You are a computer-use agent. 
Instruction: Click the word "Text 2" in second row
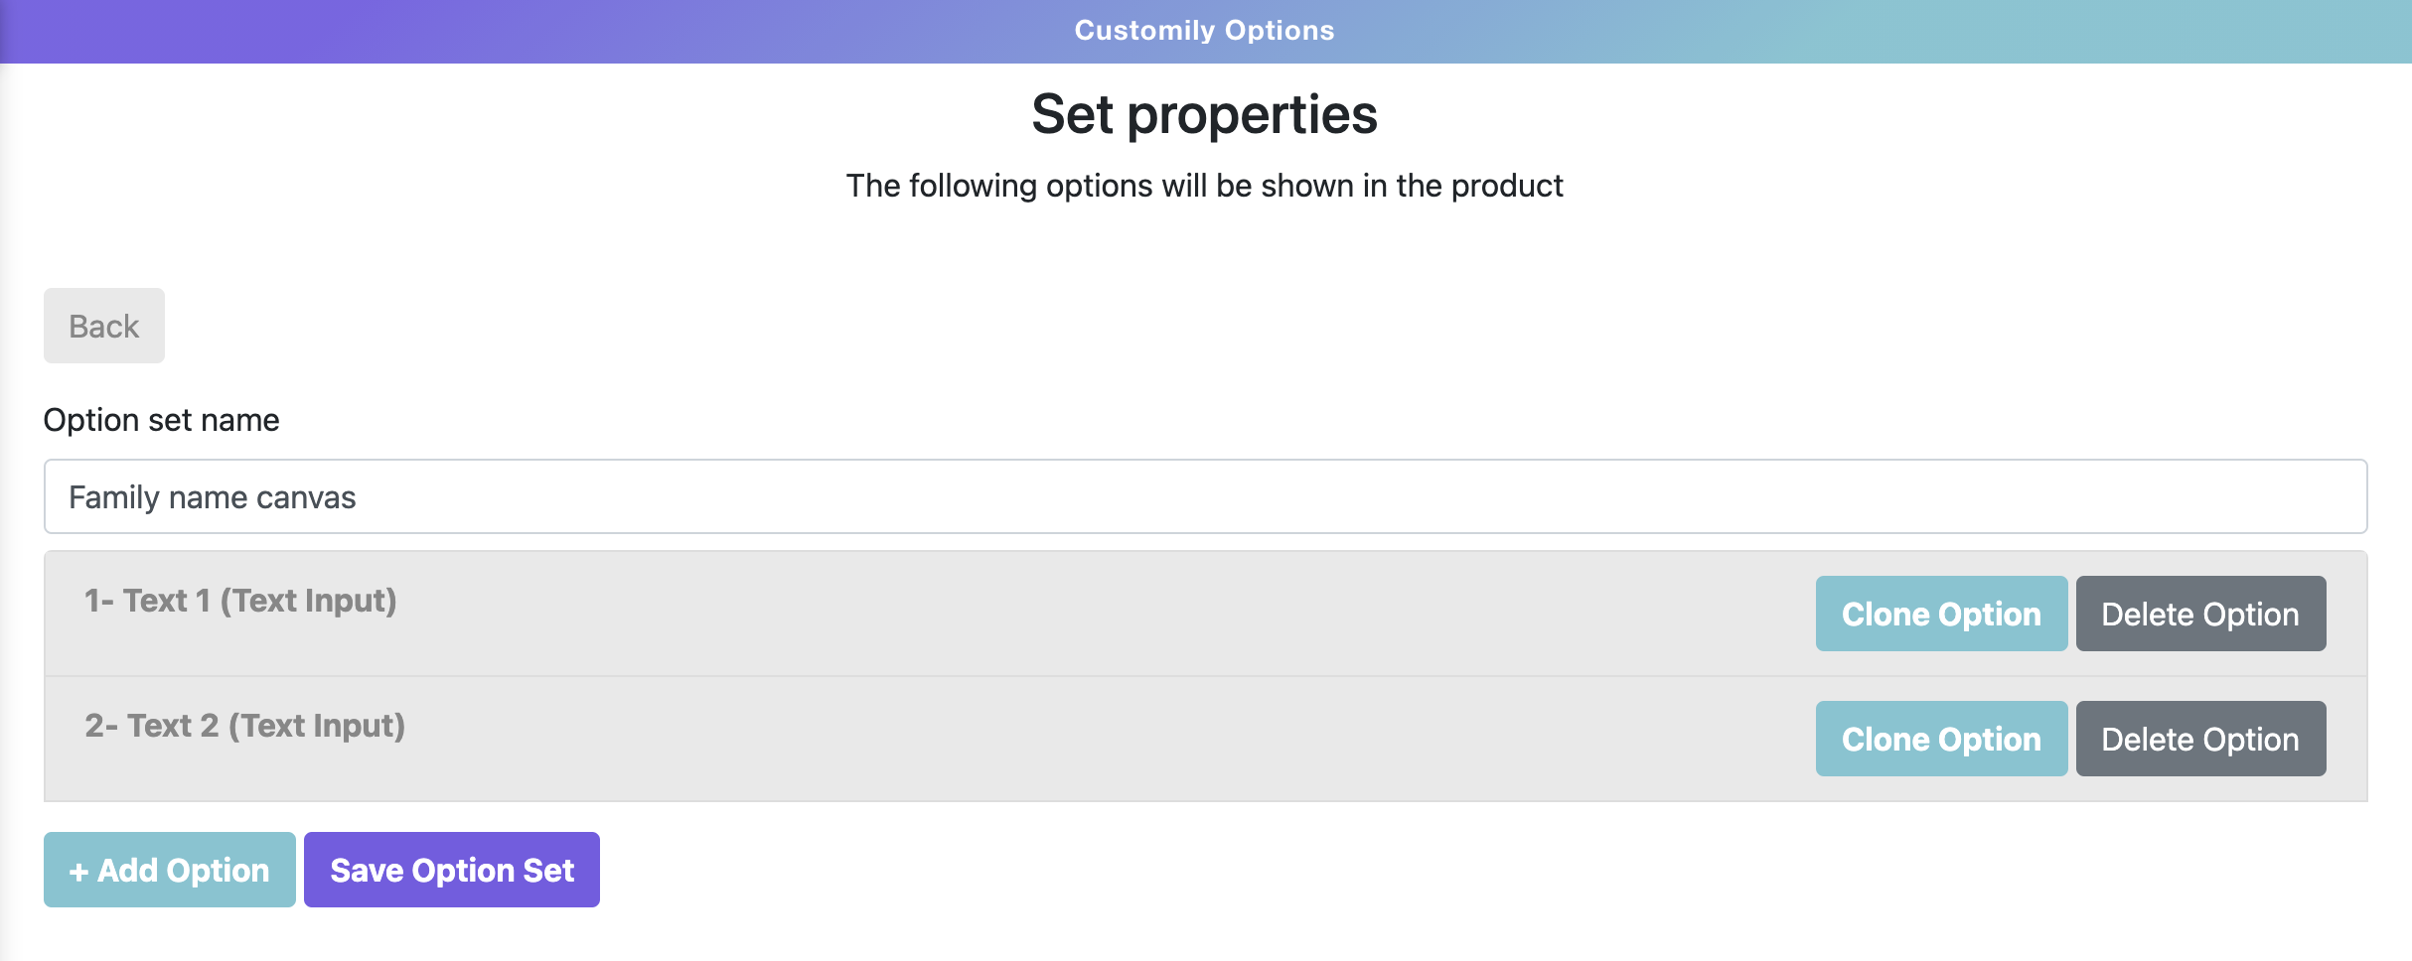[x=172, y=726]
